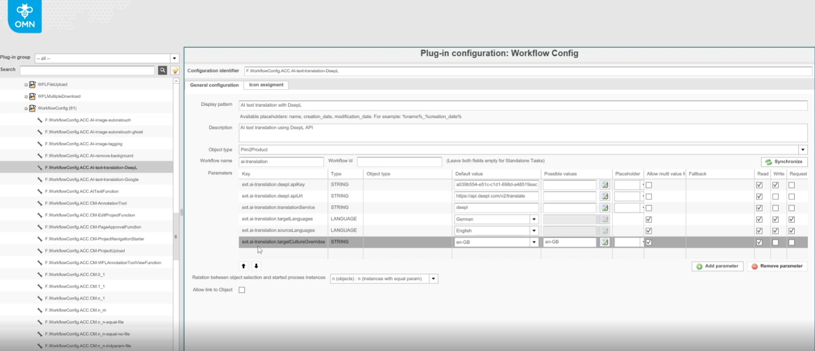Uncheck Request for the targetLanguages parameter

pos(792,219)
